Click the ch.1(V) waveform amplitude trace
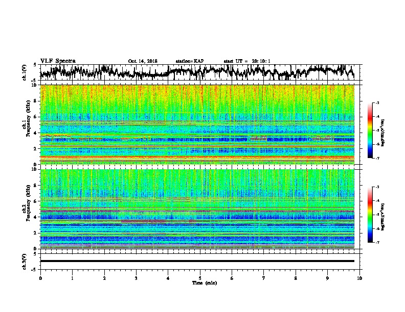The height and width of the screenshot is (312, 405). 197,72
